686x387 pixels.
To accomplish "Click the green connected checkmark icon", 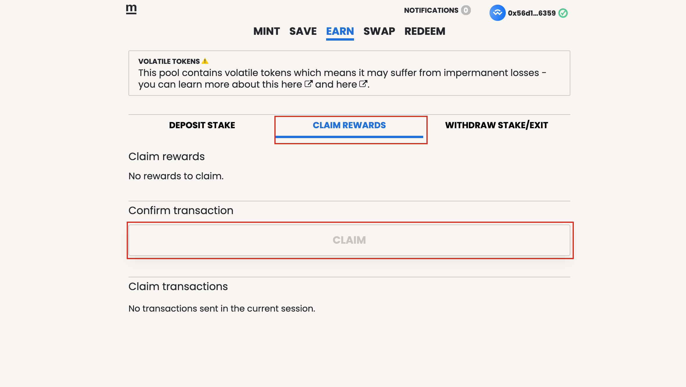I will pyautogui.click(x=563, y=13).
